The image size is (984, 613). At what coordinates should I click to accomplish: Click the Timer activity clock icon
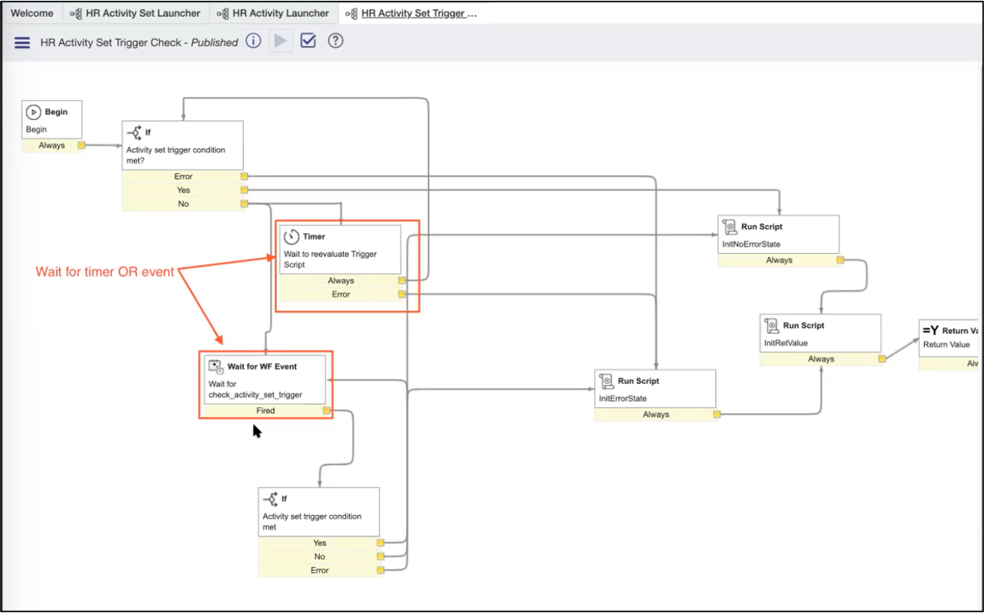[291, 237]
